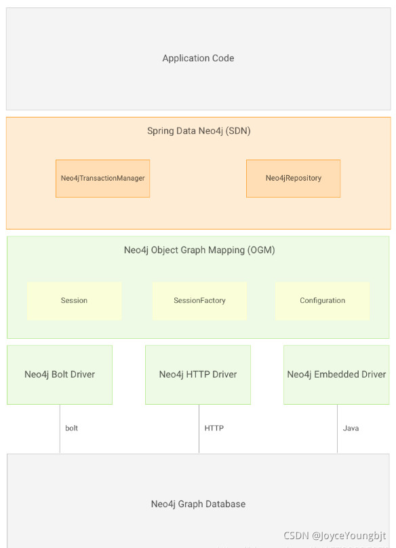Click the Neo4j Bolt Driver block
396x548 pixels.
(60, 375)
